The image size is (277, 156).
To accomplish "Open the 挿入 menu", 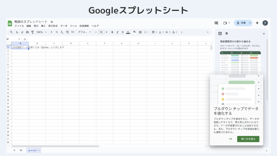I will (x=43, y=26).
